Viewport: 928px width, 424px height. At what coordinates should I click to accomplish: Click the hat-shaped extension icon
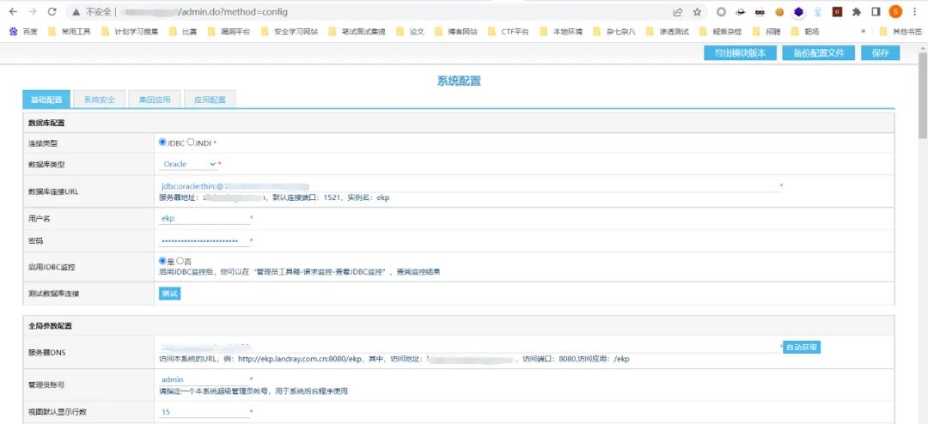coord(741,12)
